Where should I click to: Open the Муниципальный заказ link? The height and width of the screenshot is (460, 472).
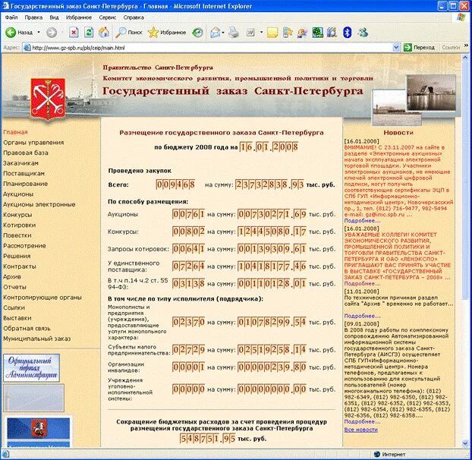point(36,339)
